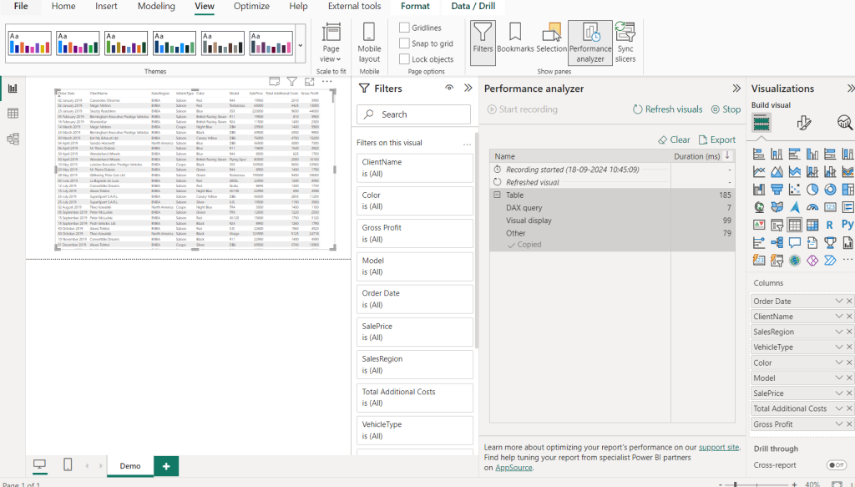The height and width of the screenshot is (487, 855).
Task: Switch to Report view in left sidebar
Action: [13, 89]
